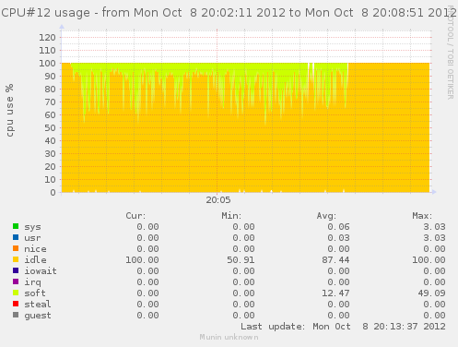
Task: Click the Avg column header
Action: point(326,216)
